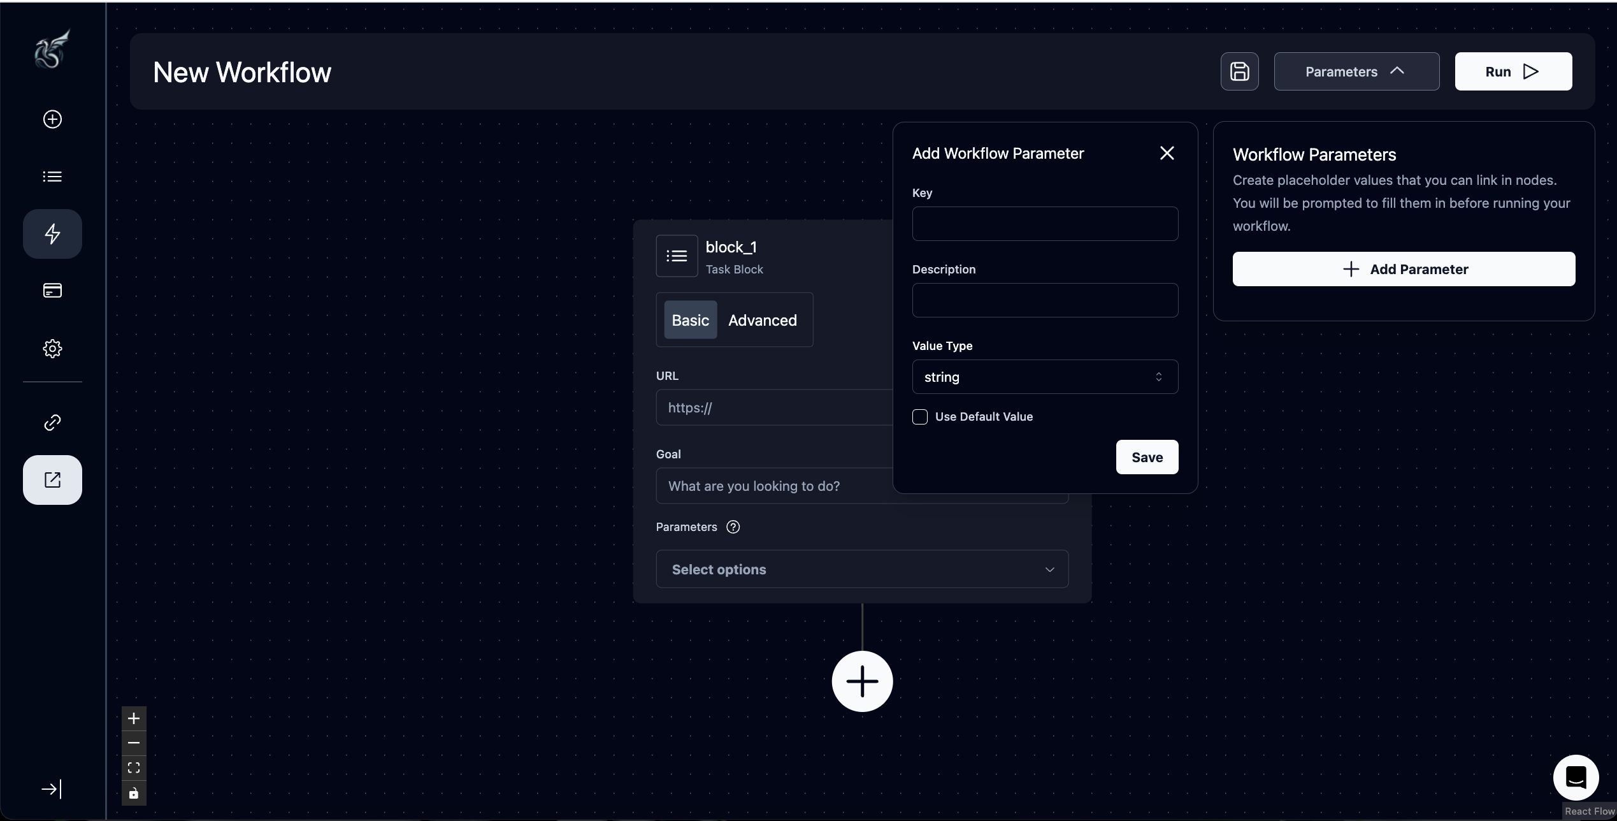1617x821 pixels.
Task: Open the credit card billing icon
Action: point(52,291)
